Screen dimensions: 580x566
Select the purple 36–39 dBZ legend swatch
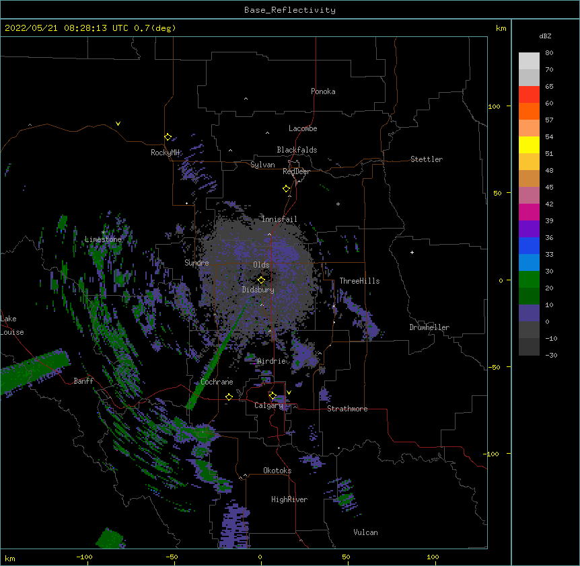529,229
